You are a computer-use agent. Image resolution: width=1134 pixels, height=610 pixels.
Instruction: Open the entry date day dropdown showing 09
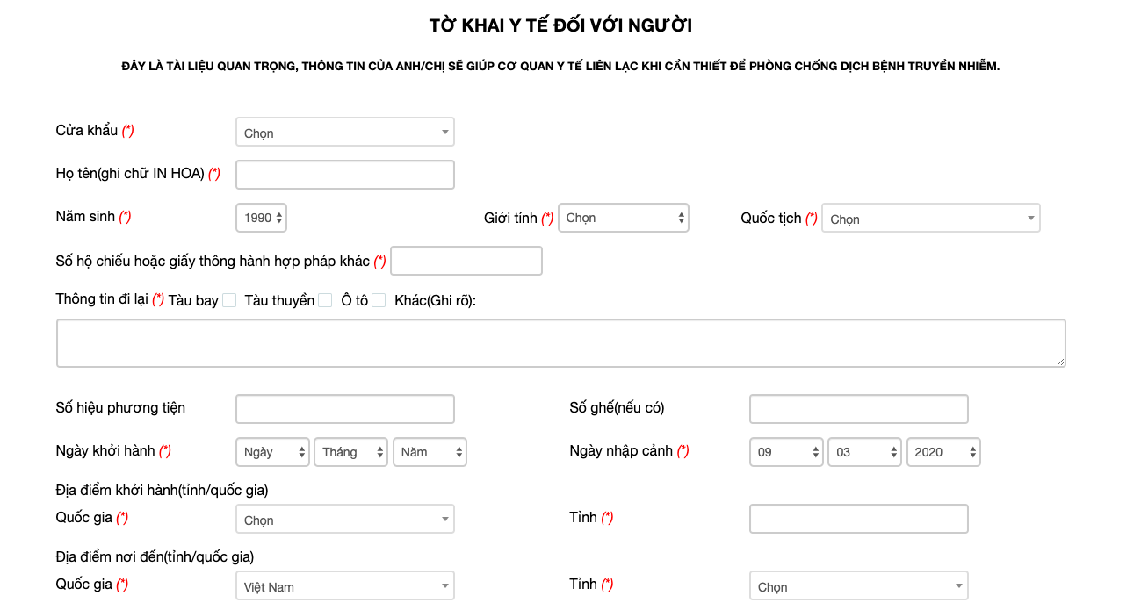pyautogui.click(x=785, y=451)
